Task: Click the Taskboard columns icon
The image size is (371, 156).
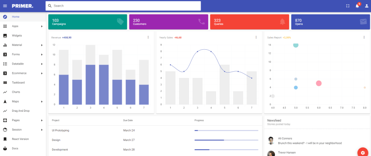Action: click(x=5, y=83)
